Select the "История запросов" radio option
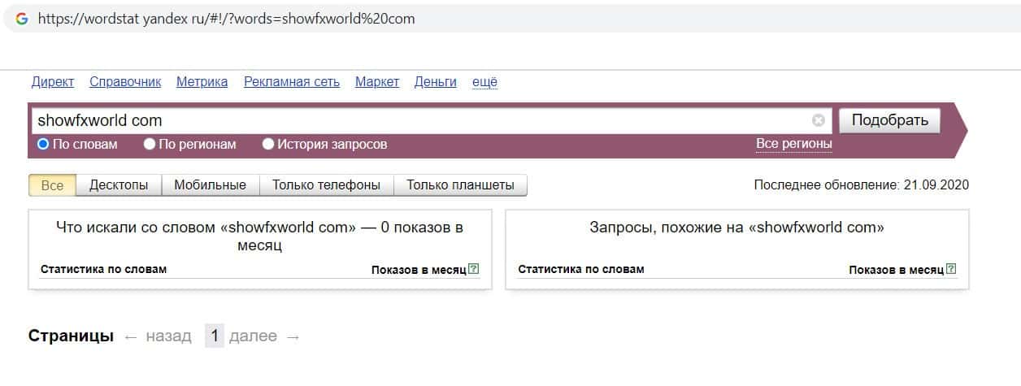Screen dimensions: 1021x386 pos(268,145)
